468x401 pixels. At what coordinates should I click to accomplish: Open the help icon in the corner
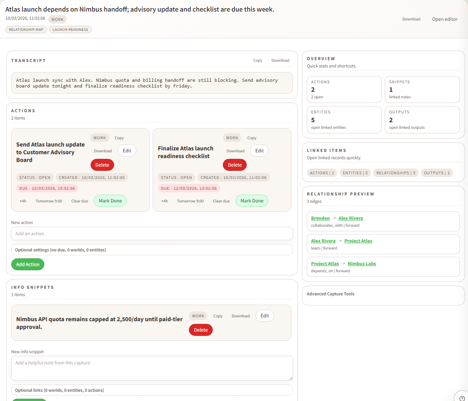point(461,397)
